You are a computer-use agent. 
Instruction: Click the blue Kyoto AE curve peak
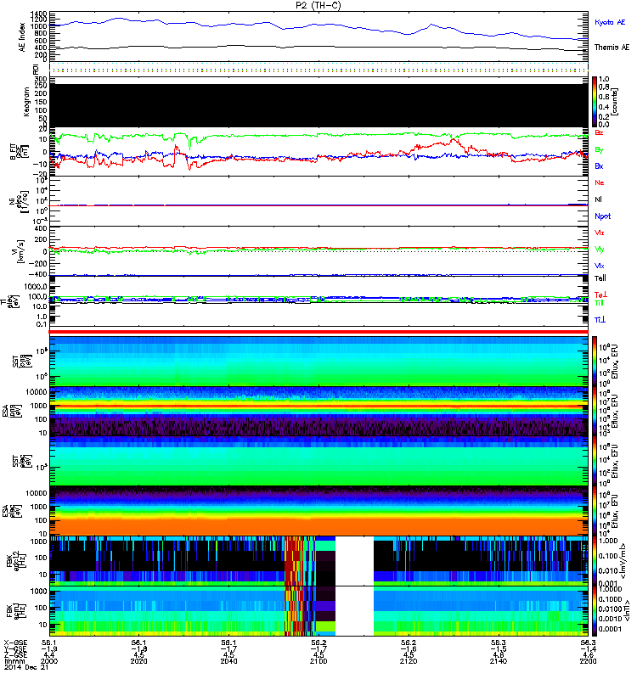tap(119, 19)
